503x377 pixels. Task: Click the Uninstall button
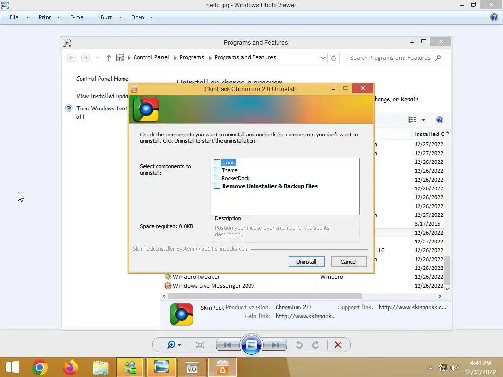coord(307,262)
